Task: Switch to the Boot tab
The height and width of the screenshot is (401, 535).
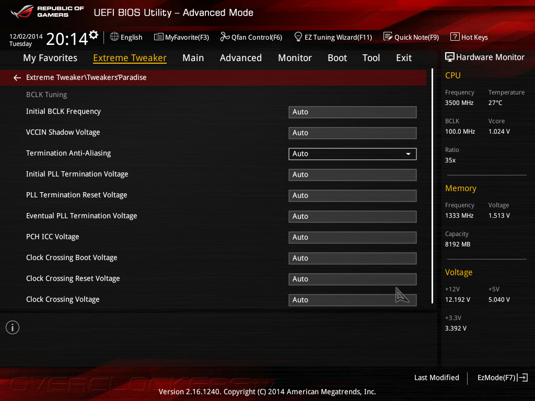Action: coord(337,57)
